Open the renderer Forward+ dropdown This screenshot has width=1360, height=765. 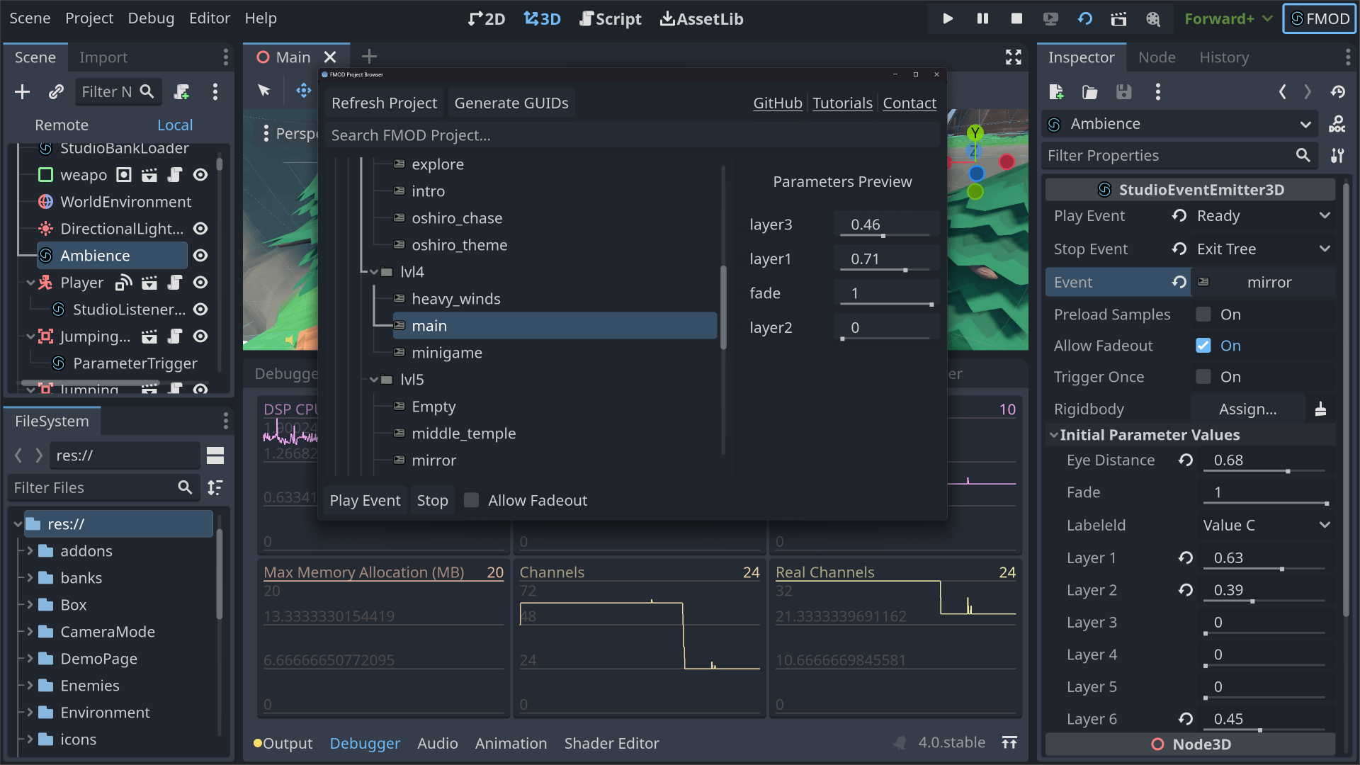1228,19
